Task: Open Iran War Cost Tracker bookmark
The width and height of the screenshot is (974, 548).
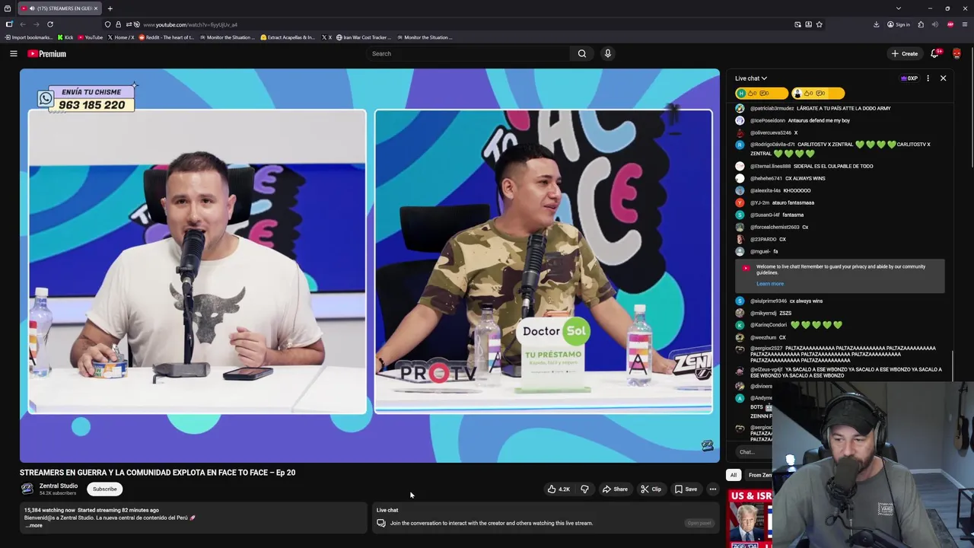Action: coord(364,37)
